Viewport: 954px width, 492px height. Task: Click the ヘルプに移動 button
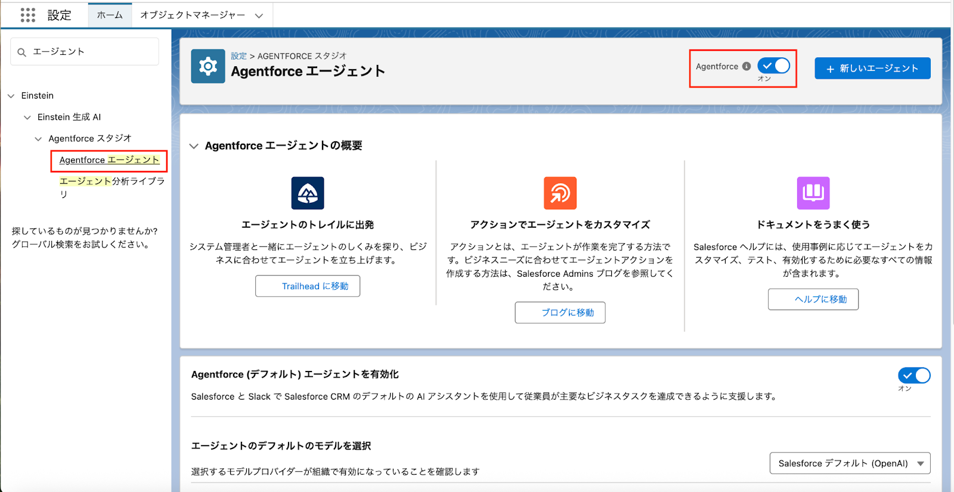tap(813, 299)
